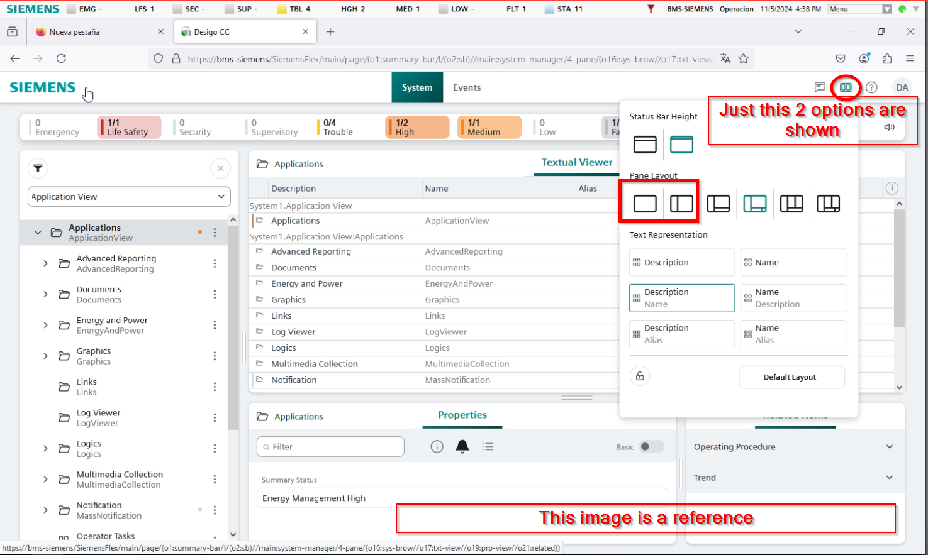
Task: Click the info icon beside Filter field
Action: click(x=437, y=446)
